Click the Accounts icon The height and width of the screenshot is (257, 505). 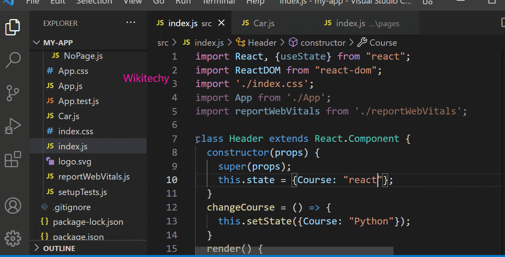point(13,205)
